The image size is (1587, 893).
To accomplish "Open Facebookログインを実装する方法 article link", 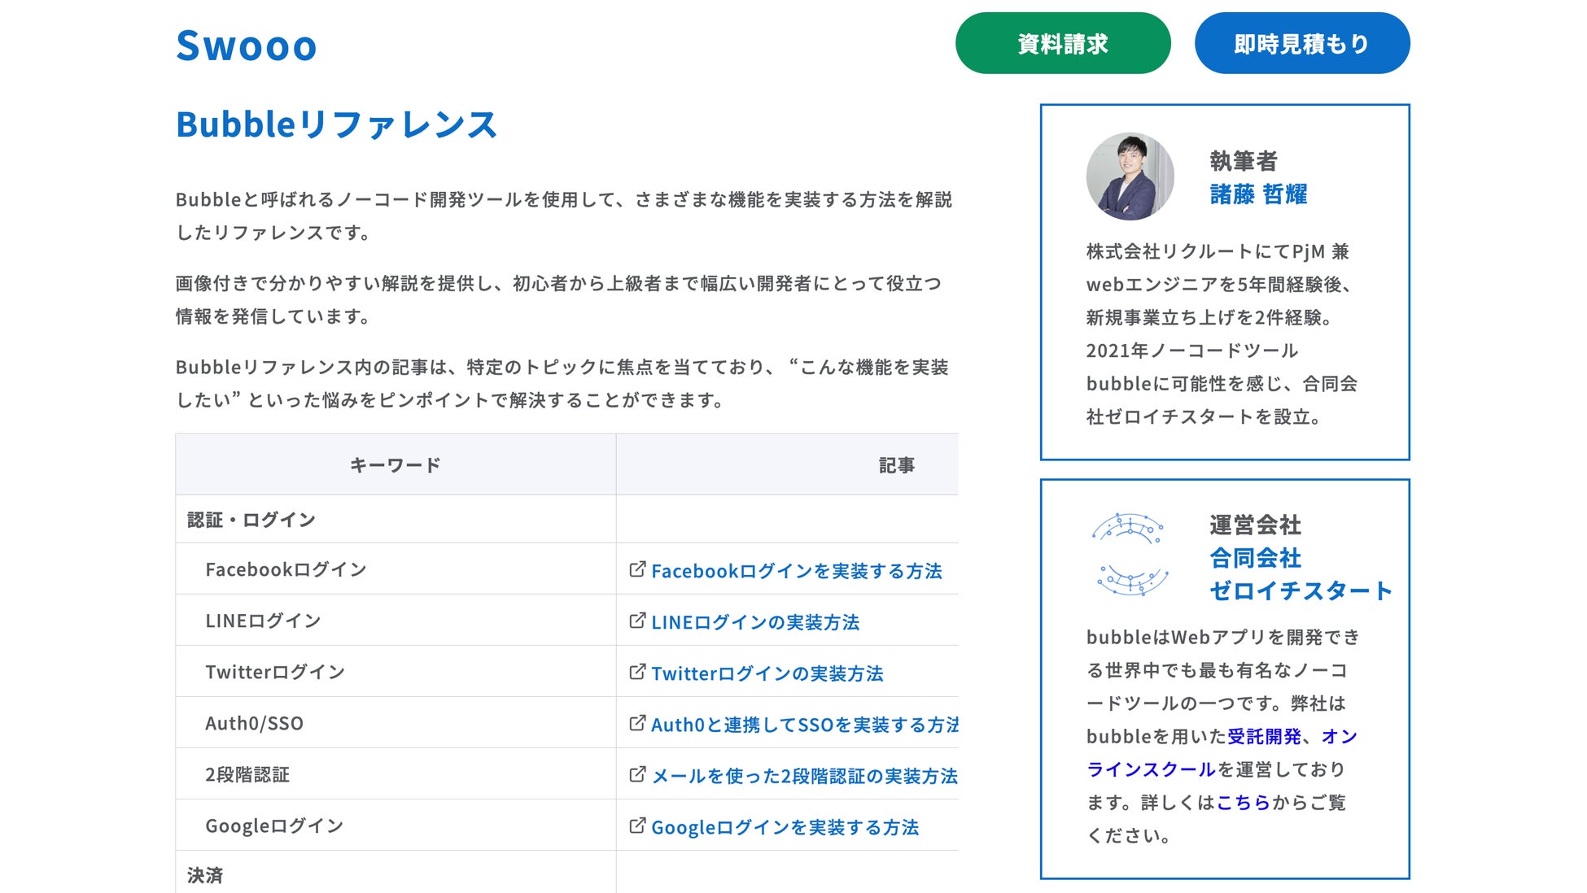I will [796, 571].
